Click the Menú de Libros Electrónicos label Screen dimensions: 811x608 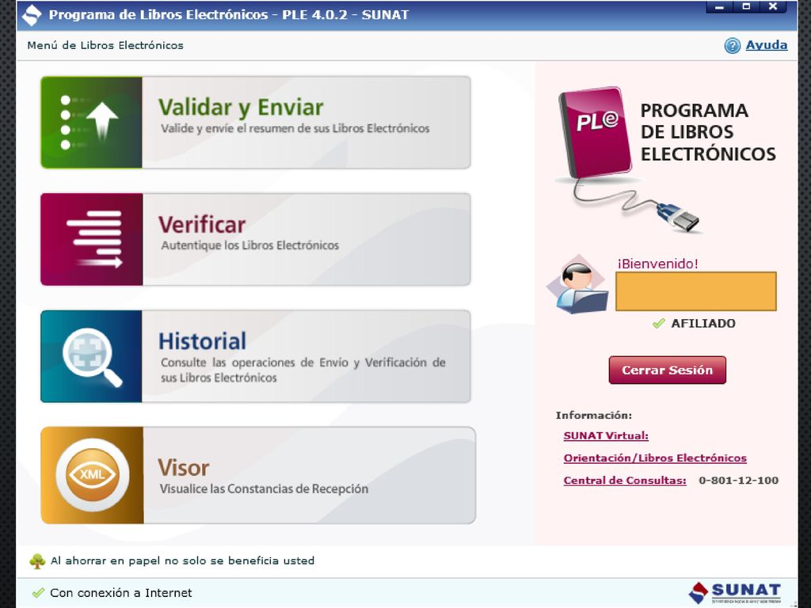click(x=105, y=45)
